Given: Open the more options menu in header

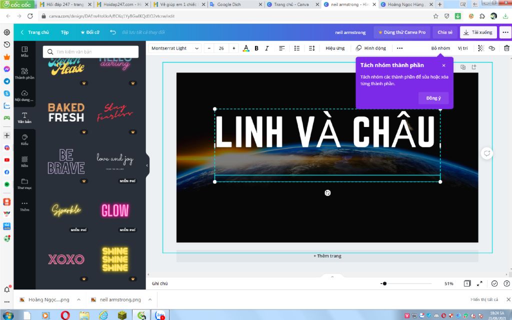Looking at the screenshot, I should (x=505, y=32).
